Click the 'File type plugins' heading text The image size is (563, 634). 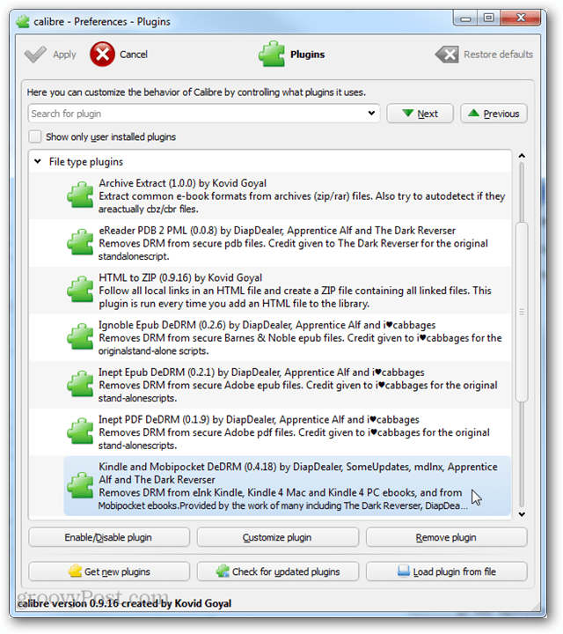(x=86, y=161)
